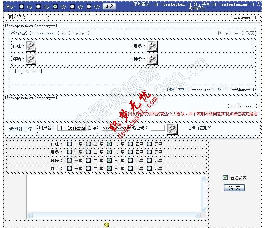Image resolution: width=265 pixels, height=228 pixels.
Task: Click the 提交 button in the rating bar
Action: point(109,6)
